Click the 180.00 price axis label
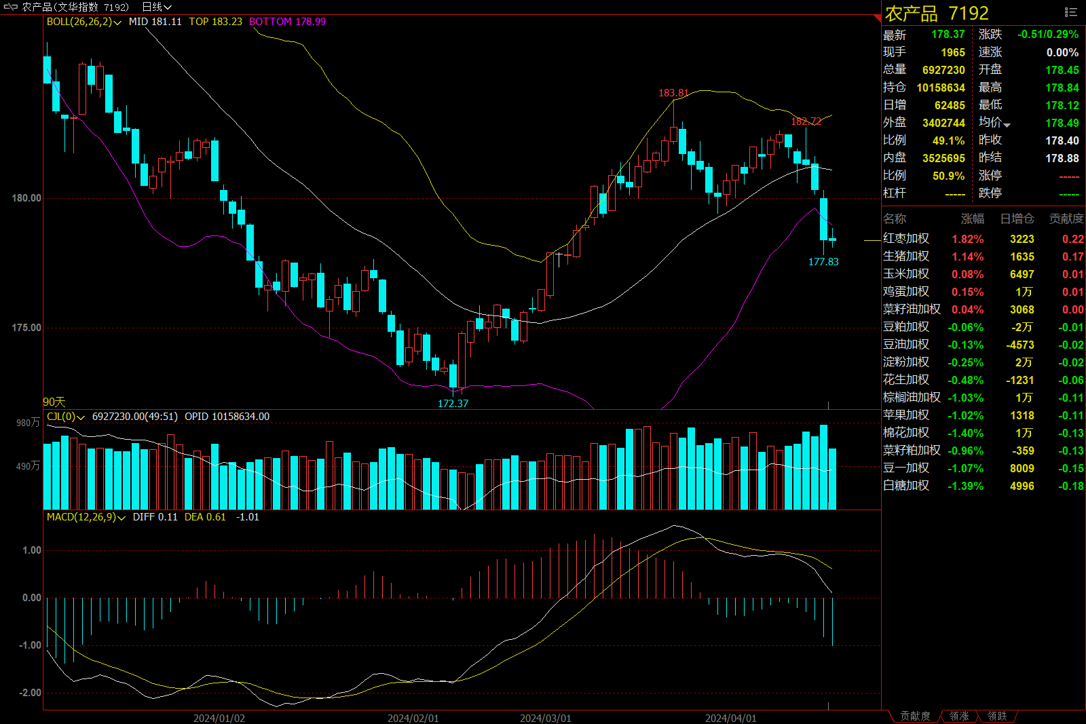The image size is (1086, 724). coord(26,198)
